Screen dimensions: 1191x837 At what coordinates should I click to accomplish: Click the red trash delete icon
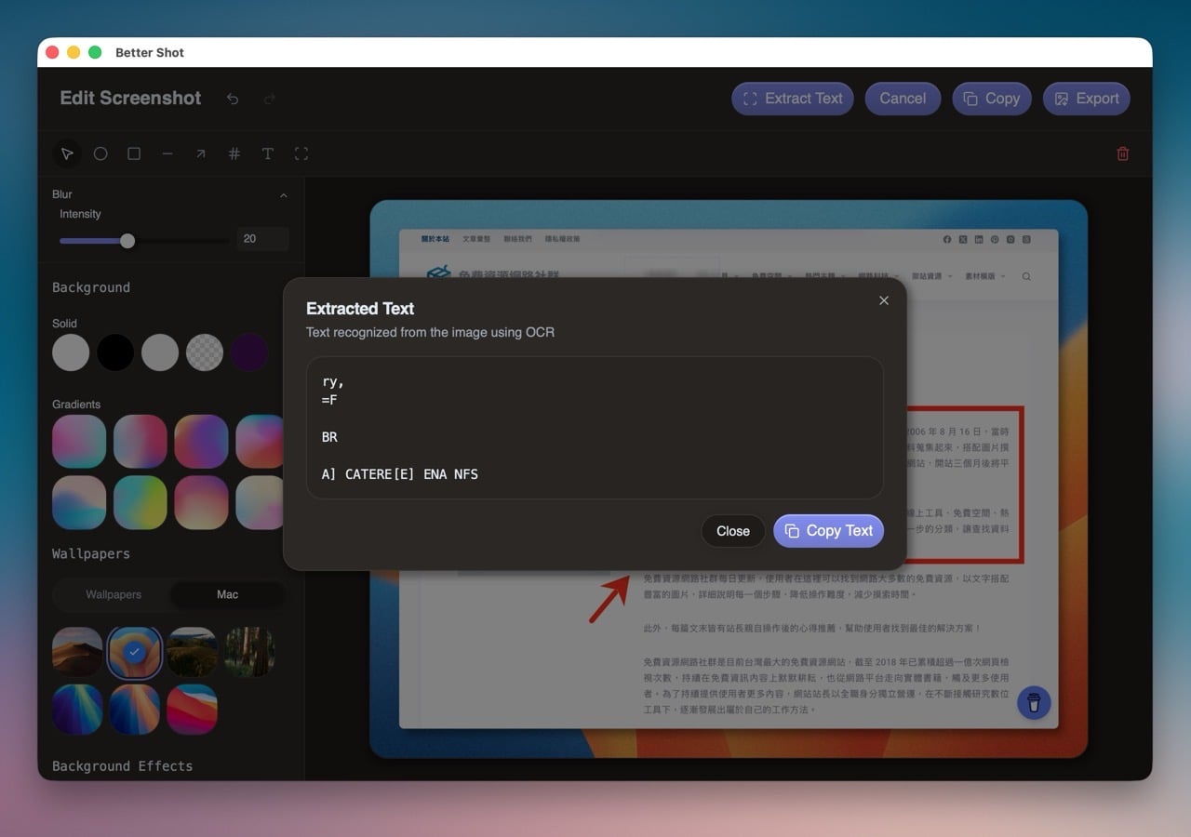(x=1122, y=153)
